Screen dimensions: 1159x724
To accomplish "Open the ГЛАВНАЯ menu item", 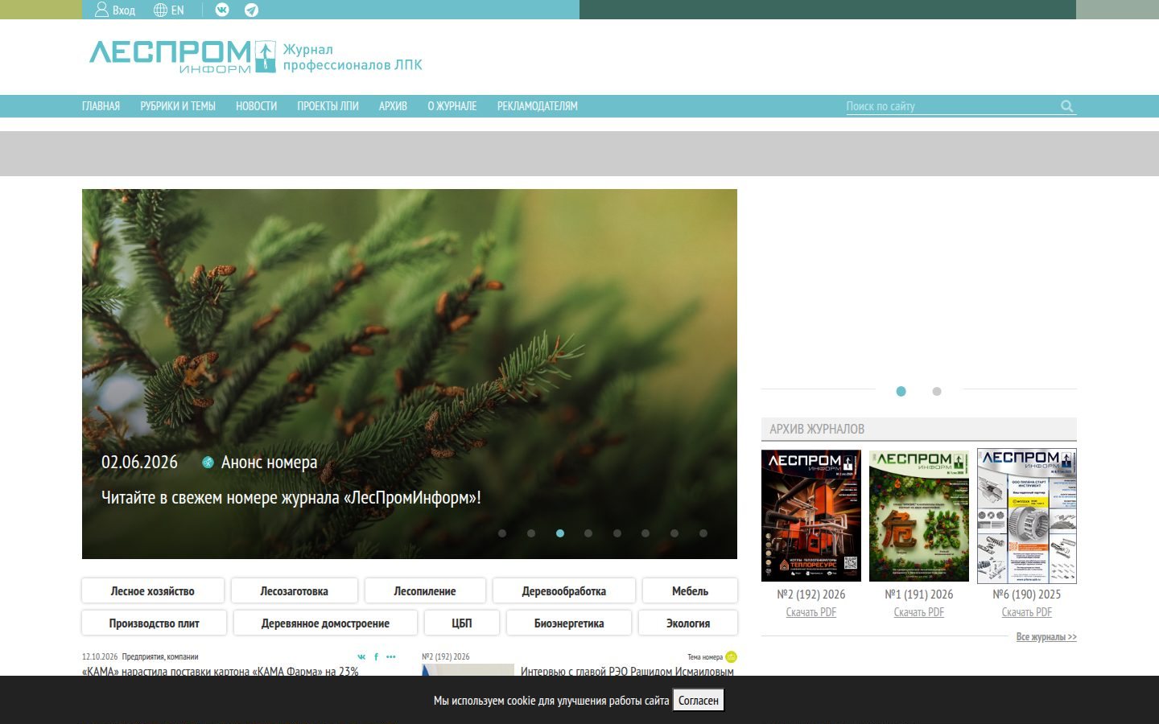I will (101, 106).
